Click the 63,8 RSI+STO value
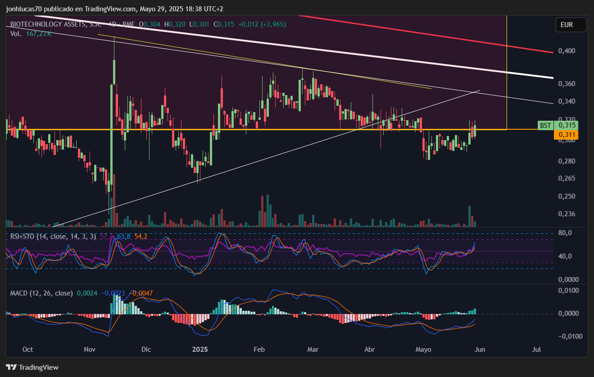This screenshot has height=377, width=594. 123,236
